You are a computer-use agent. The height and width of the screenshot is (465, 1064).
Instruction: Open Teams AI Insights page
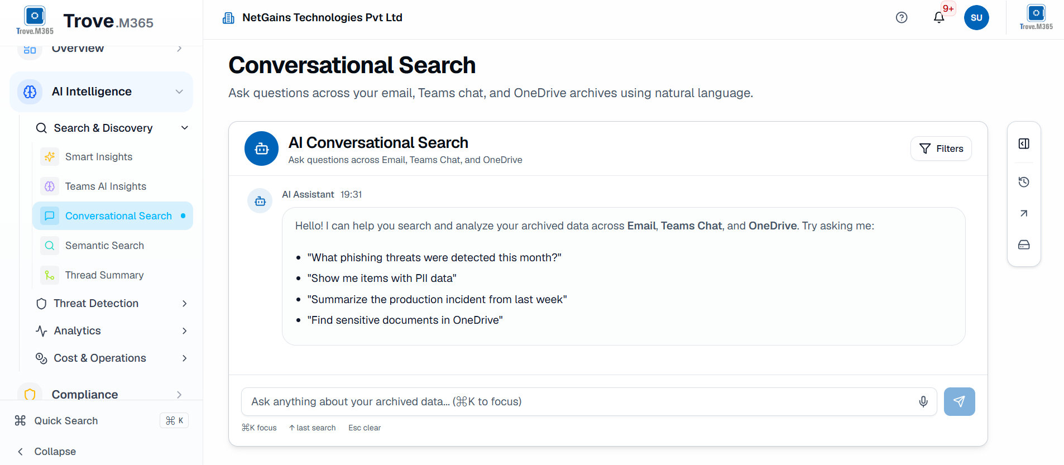(113, 186)
